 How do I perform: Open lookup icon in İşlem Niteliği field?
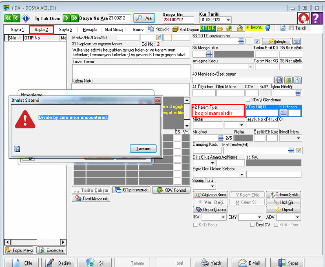(298, 93)
